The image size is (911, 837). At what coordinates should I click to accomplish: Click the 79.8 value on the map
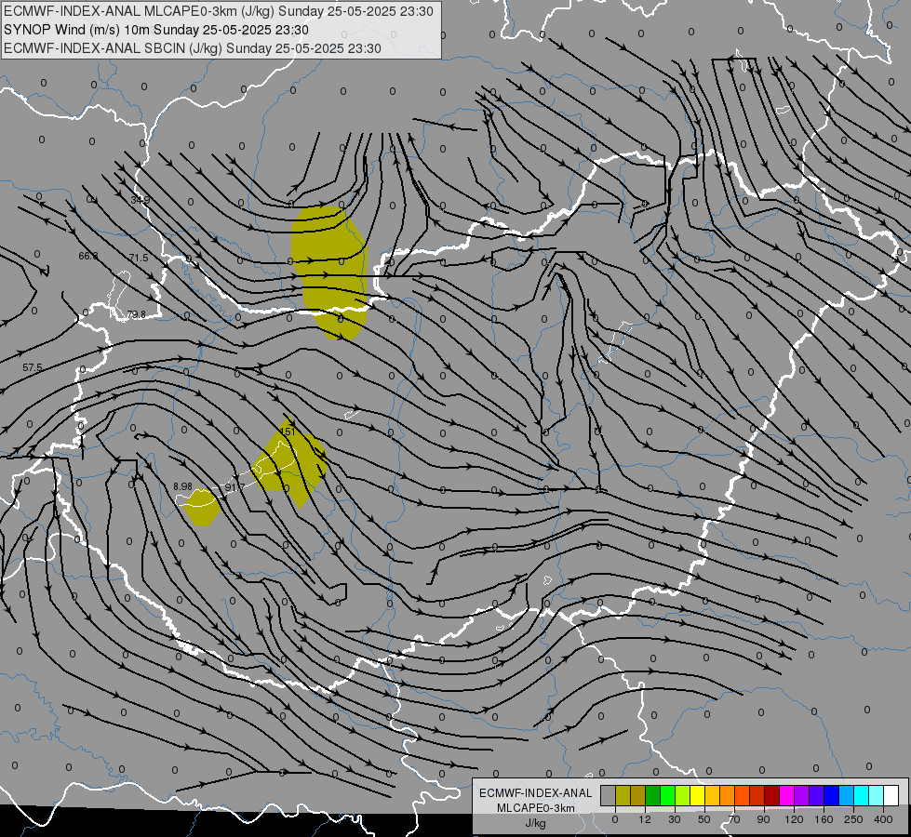136,314
